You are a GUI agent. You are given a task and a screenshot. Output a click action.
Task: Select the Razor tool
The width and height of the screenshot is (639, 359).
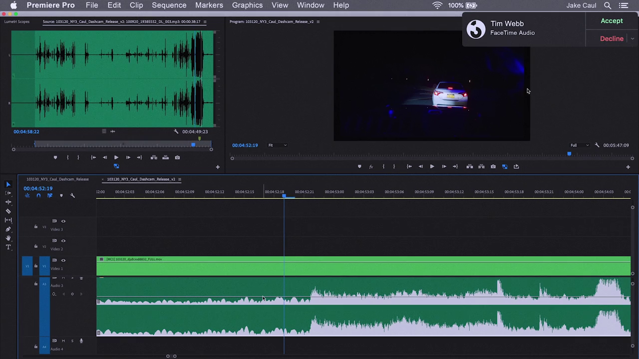pos(8,211)
